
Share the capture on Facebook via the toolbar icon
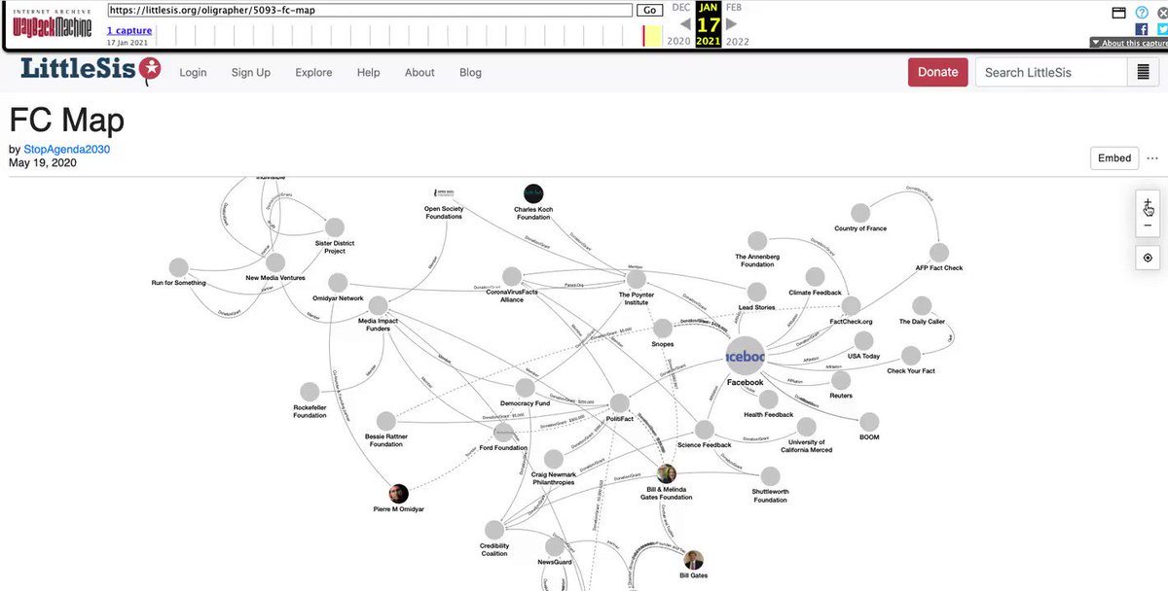point(1141,30)
